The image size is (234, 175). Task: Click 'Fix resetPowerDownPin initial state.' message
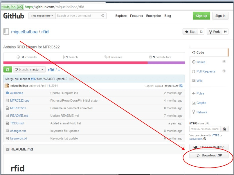tap(74, 100)
